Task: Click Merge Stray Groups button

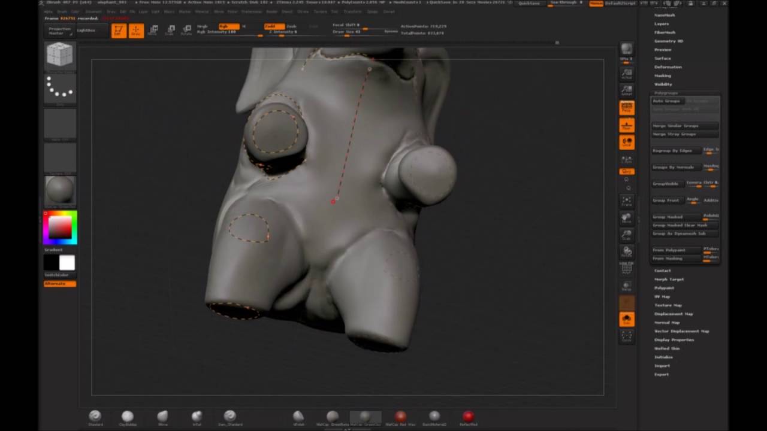Action: point(685,135)
